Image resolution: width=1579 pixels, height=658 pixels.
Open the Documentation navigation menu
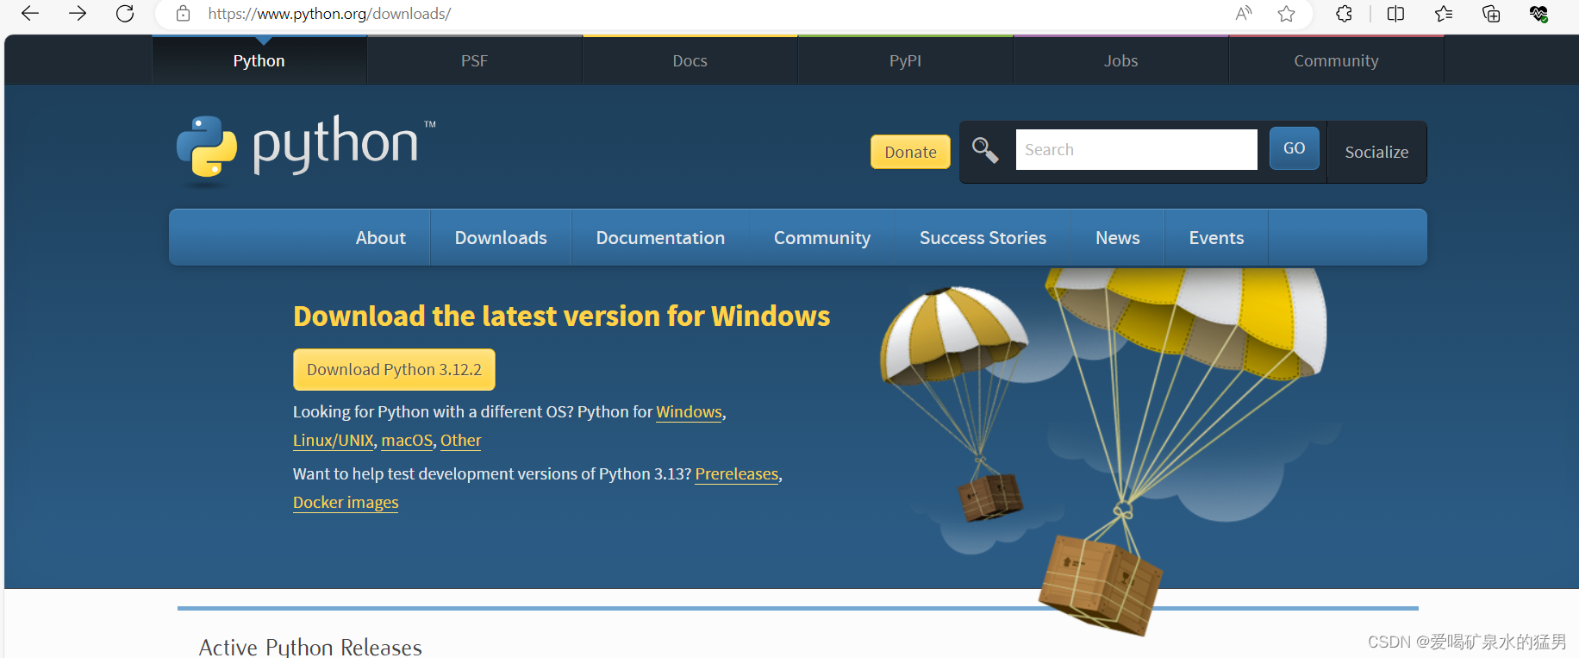pyautogui.click(x=660, y=237)
